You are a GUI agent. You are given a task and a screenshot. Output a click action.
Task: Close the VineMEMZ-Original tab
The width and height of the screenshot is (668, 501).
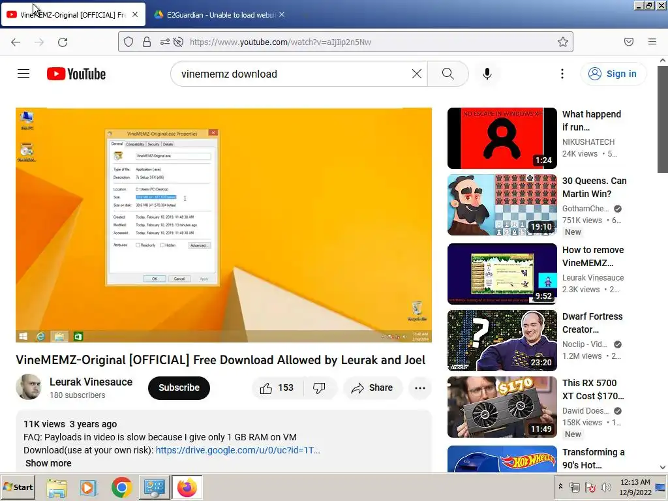[x=135, y=14]
